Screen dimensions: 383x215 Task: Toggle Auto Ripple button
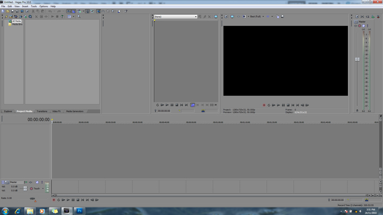tap(79, 11)
